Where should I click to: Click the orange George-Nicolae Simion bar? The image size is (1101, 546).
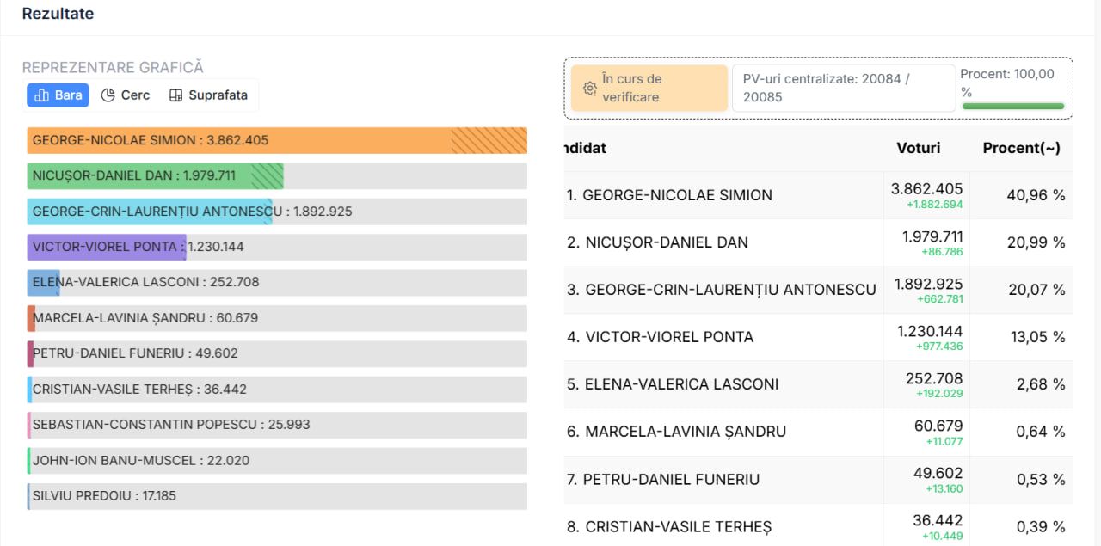tap(275, 141)
